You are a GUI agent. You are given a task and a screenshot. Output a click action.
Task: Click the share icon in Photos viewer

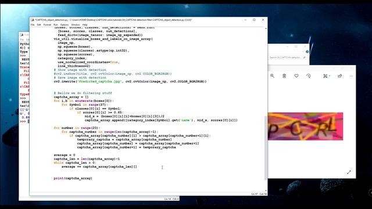coord(339,76)
